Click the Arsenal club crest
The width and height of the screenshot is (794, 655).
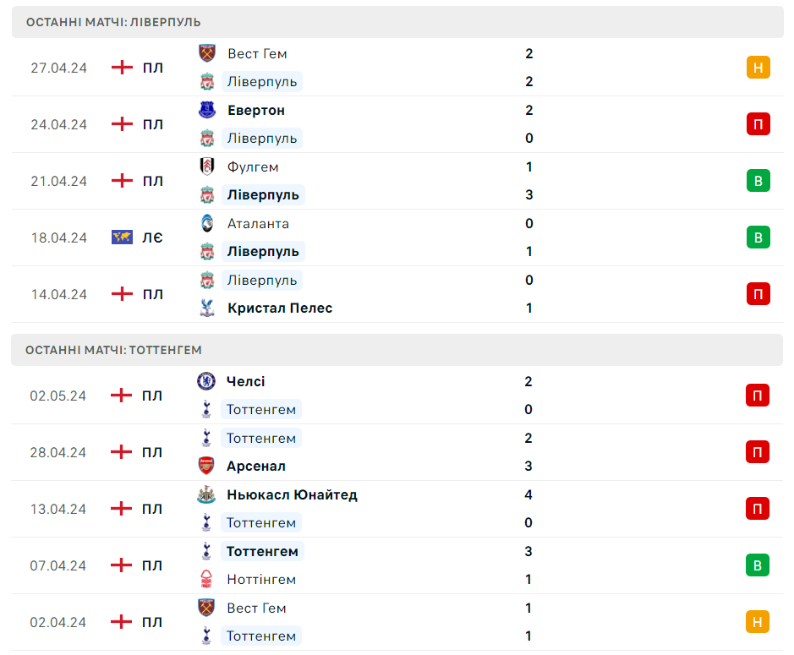[206, 466]
